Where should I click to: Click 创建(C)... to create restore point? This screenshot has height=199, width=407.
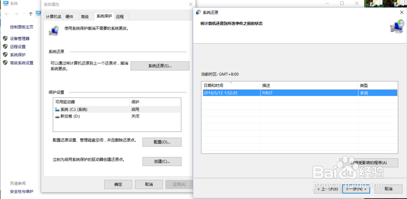click(162, 161)
